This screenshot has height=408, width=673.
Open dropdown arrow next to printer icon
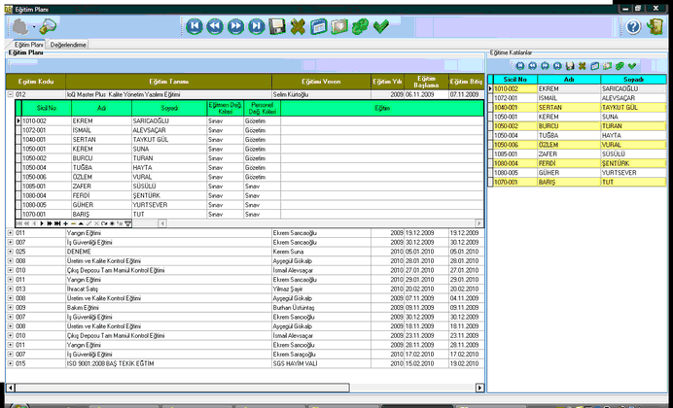(x=34, y=27)
